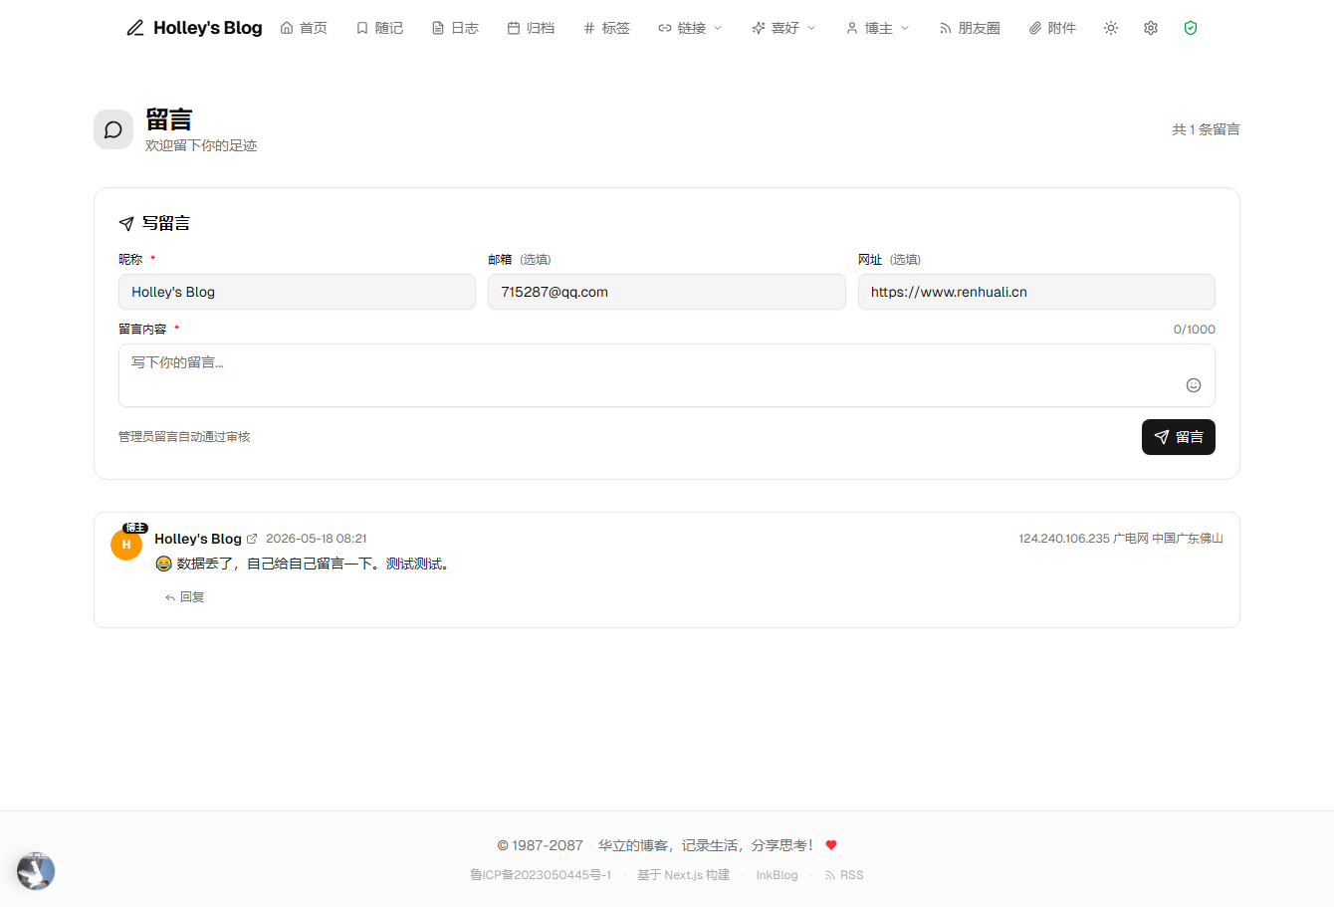Screen dimensions: 1334x907
Task: Open the 归档 archive menu item
Action: tap(531, 28)
